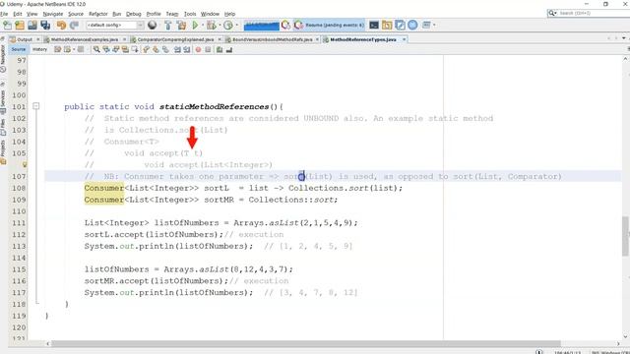The image size is (630, 354).
Task: Click the New File toolbar icon
Action: (x=7, y=26)
